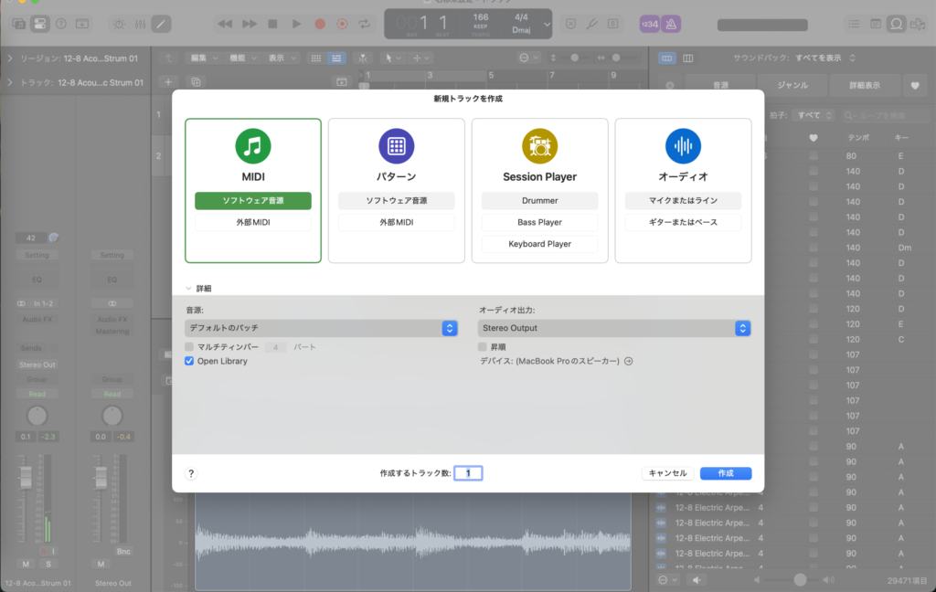The height and width of the screenshot is (592, 936).
Task: Open the 音源 デフォルトのパッチ dropdown
Action: (x=322, y=328)
